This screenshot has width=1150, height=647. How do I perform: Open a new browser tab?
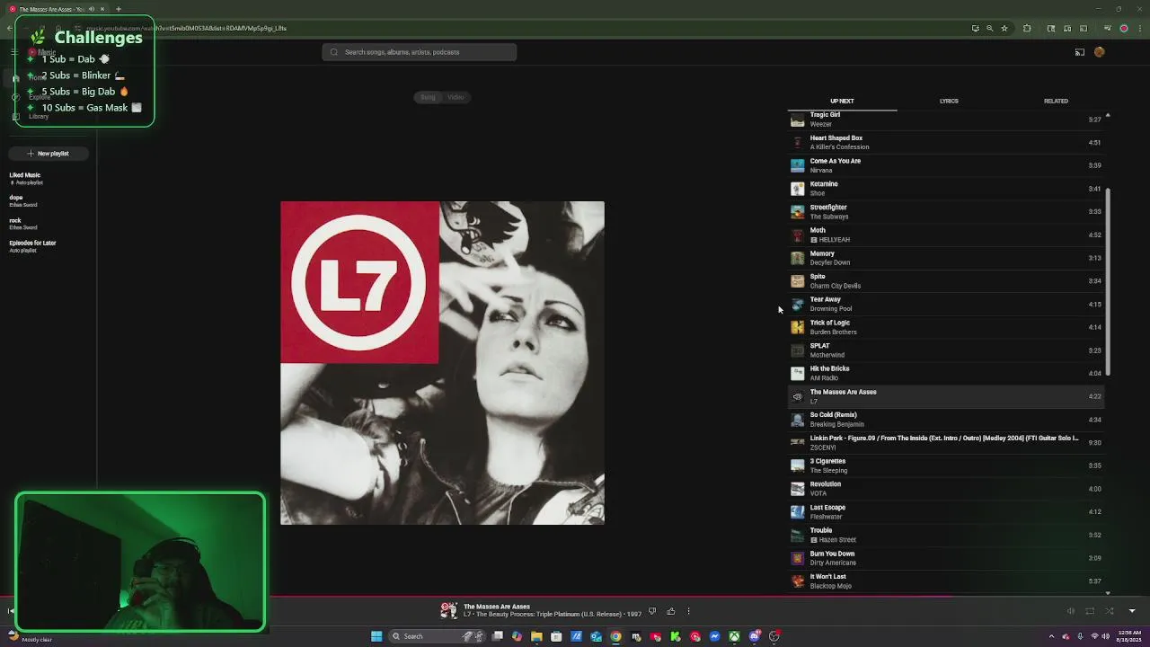118,9
